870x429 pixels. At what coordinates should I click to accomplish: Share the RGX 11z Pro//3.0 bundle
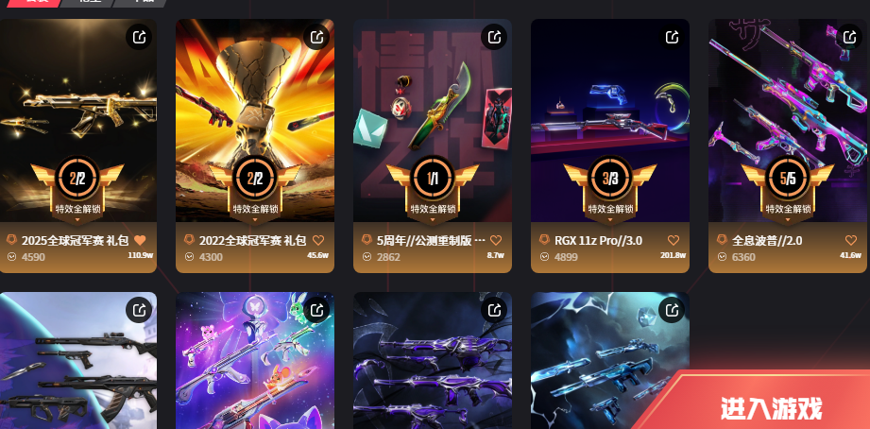(x=672, y=37)
